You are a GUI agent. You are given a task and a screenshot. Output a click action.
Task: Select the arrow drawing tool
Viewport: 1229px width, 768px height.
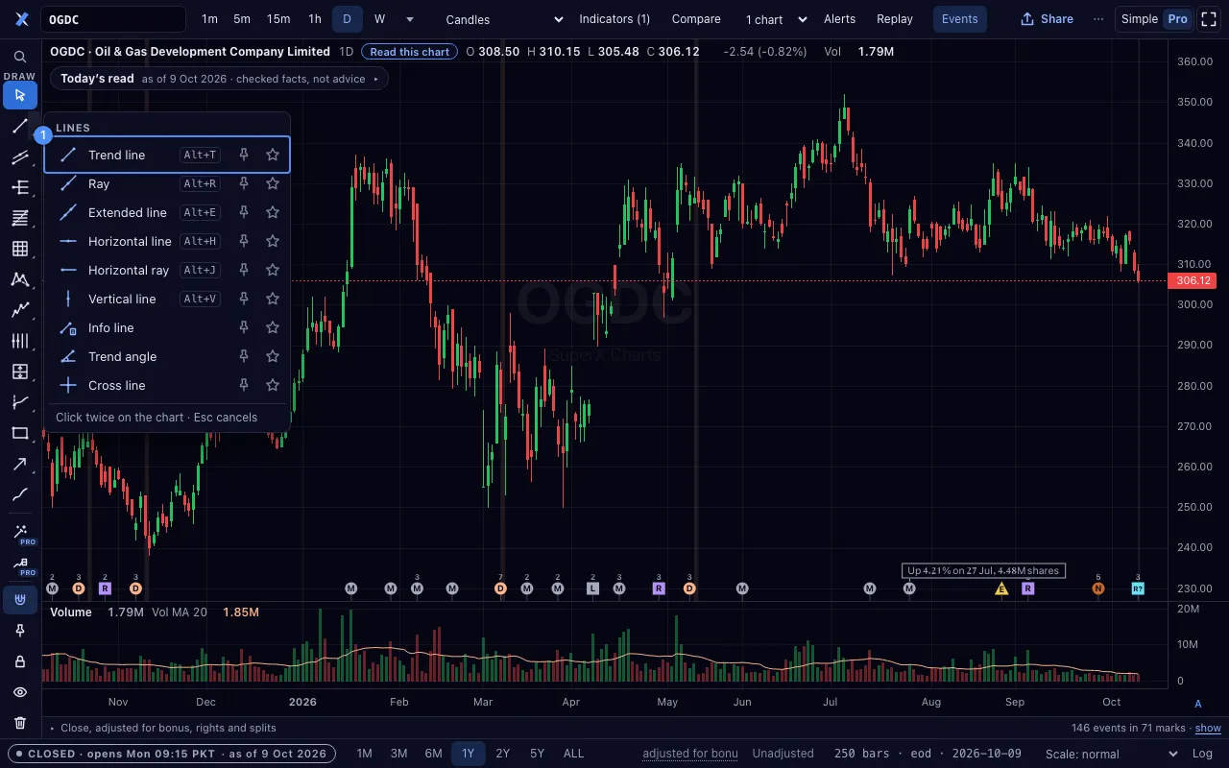pyautogui.click(x=20, y=464)
